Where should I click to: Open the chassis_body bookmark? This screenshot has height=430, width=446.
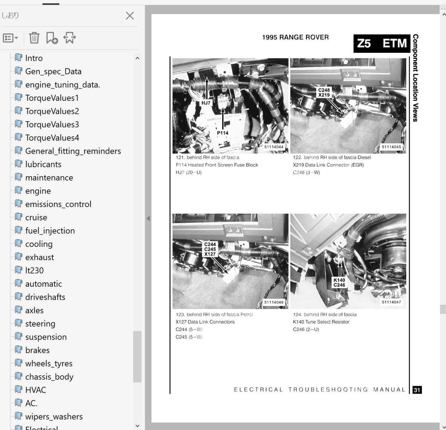[49, 377]
